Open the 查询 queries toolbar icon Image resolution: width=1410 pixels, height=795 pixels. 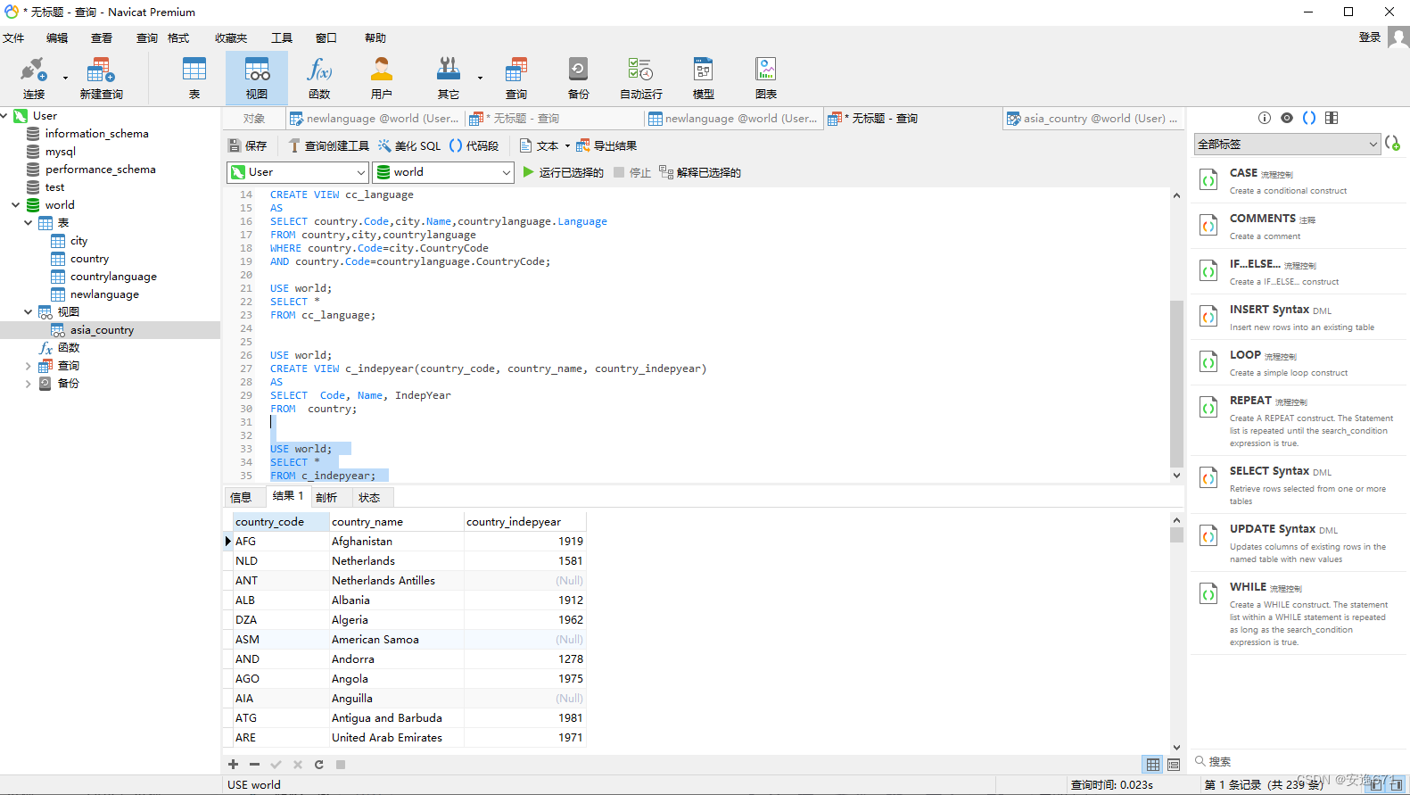click(516, 79)
